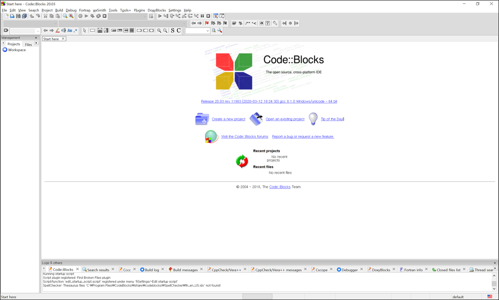This screenshot has height=300, width=499.
Task: Open the incremental search text dropdown
Action: coord(38,31)
